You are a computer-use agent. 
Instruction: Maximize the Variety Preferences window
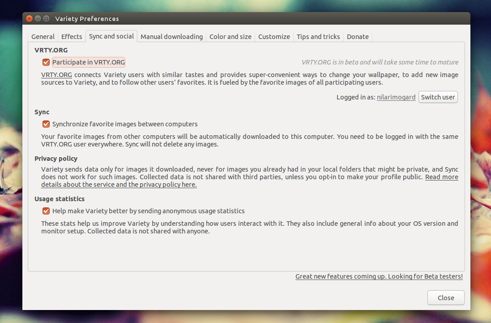[46, 19]
